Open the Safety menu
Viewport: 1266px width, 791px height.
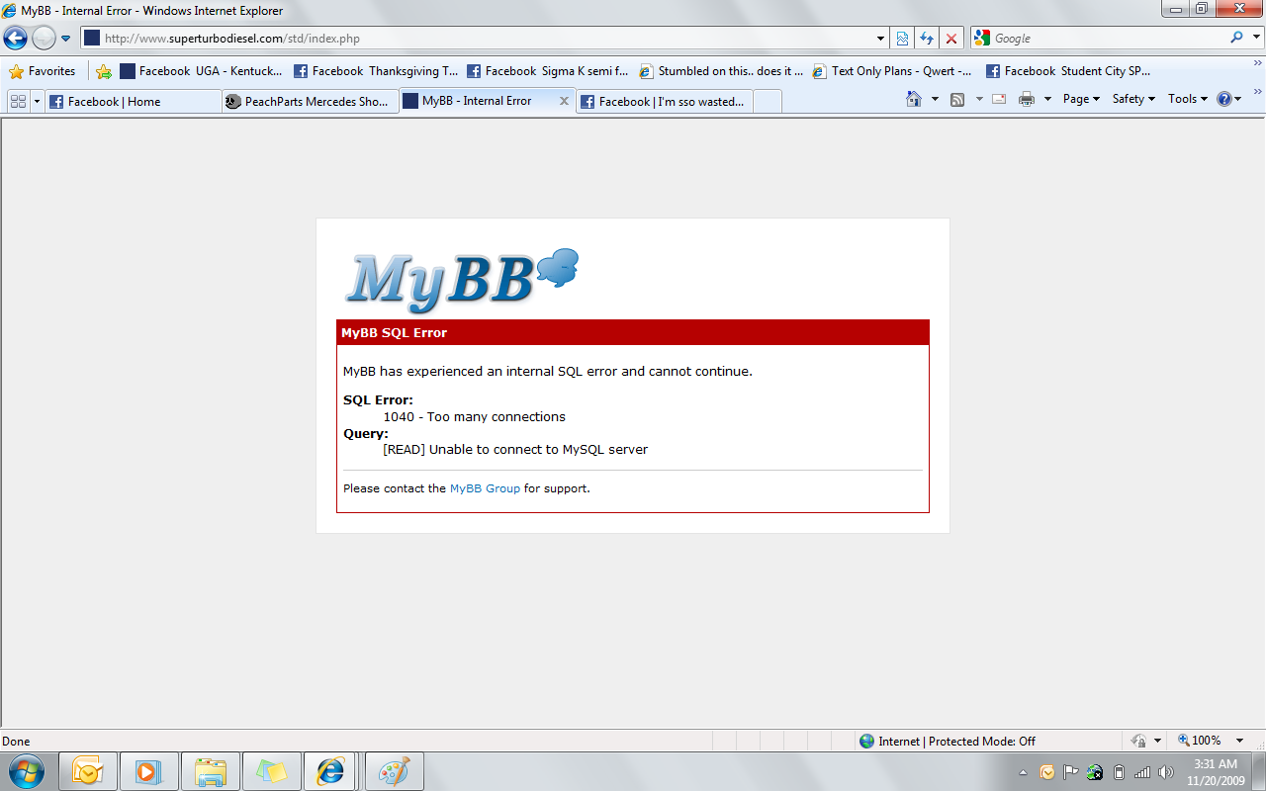(1133, 99)
